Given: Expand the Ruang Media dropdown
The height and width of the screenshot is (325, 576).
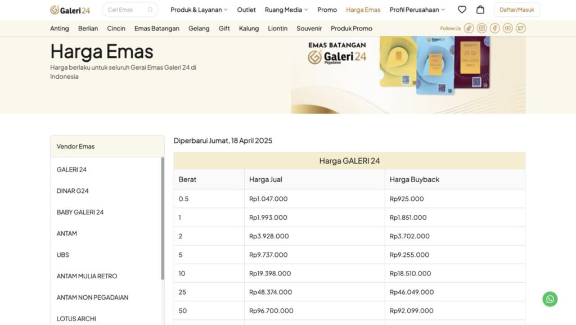Looking at the screenshot, I should click(286, 10).
